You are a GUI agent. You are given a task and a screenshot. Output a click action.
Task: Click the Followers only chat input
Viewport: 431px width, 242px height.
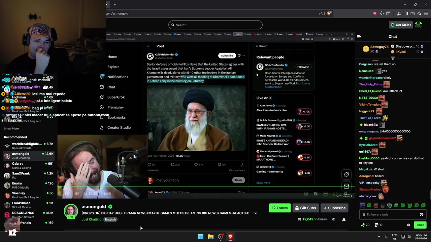pyautogui.click(x=393, y=214)
